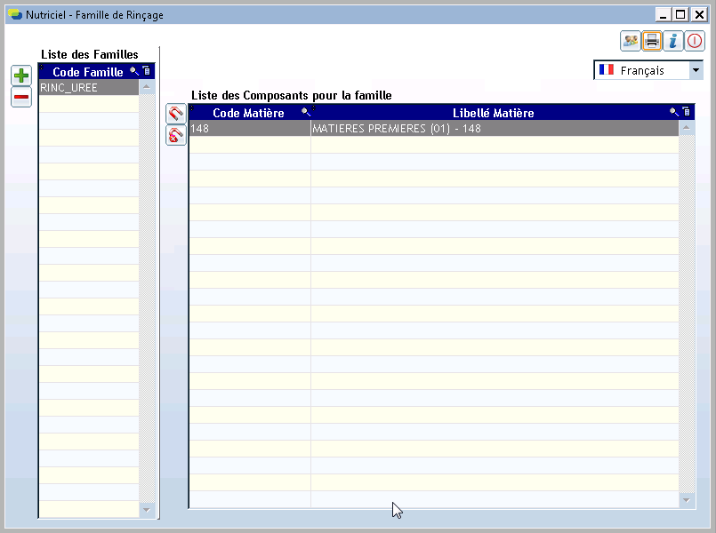Image resolution: width=716 pixels, height=533 pixels.
Task: Close the Famille de Rinçage window
Action: tap(698, 14)
